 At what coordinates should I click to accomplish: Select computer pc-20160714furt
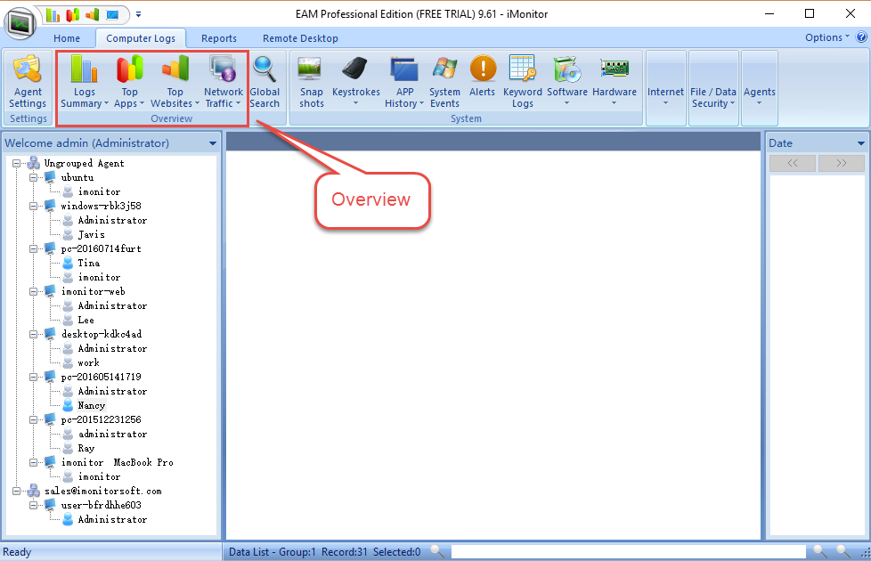click(x=102, y=248)
